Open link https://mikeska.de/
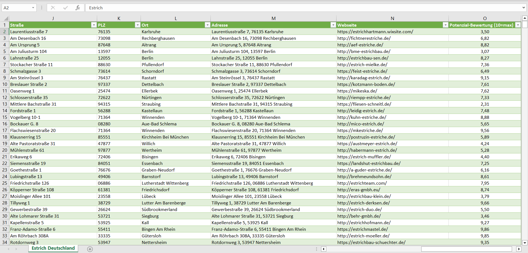The height and width of the screenshot is (253, 528). [357, 91]
